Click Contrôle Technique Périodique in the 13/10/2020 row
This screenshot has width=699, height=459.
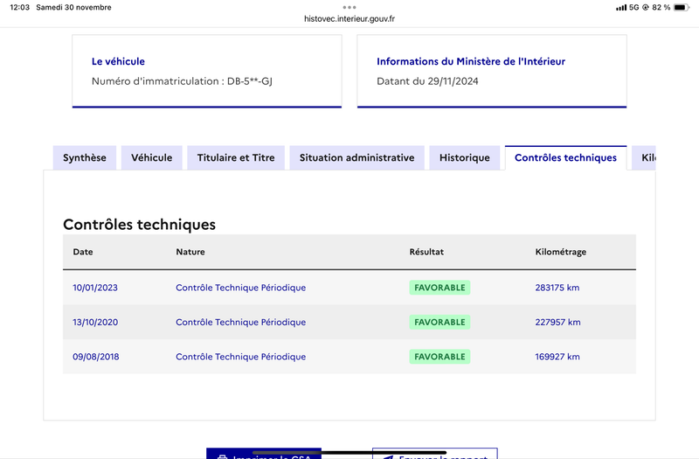click(241, 322)
